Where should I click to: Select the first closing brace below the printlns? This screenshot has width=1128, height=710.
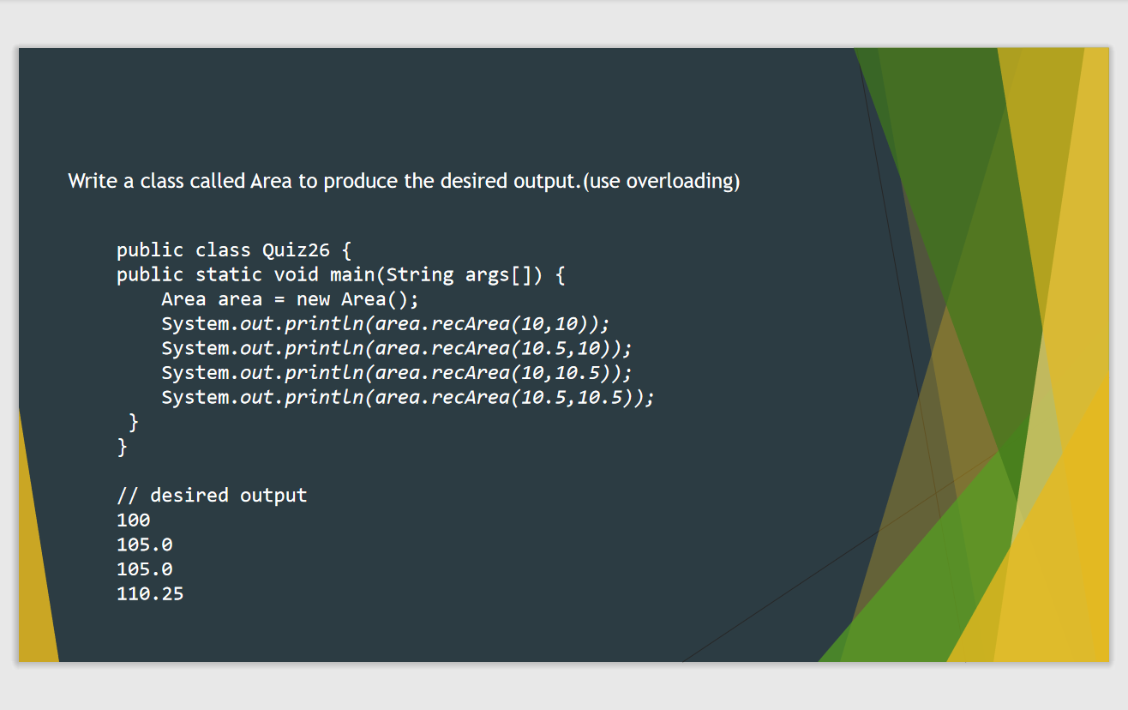pos(133,421)
